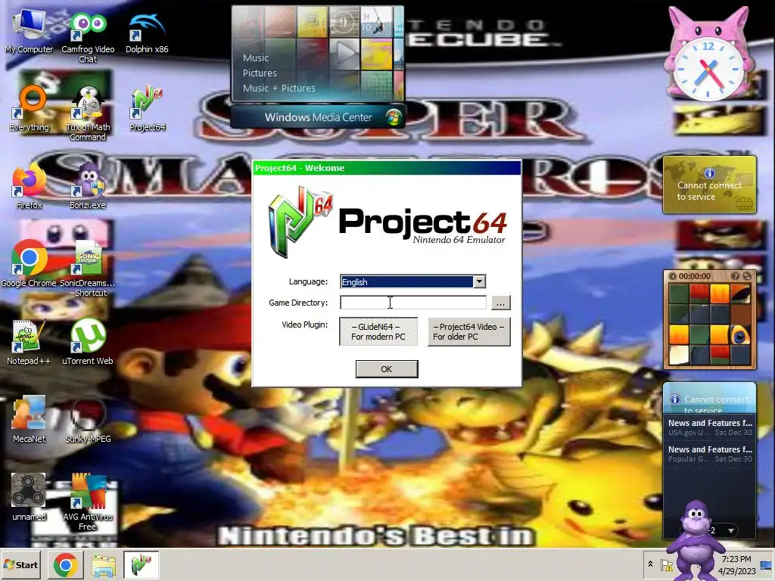The height and width of the screenshot is (581, 775).
Task: Show hidden system tray icons
Action: point(650,564)
